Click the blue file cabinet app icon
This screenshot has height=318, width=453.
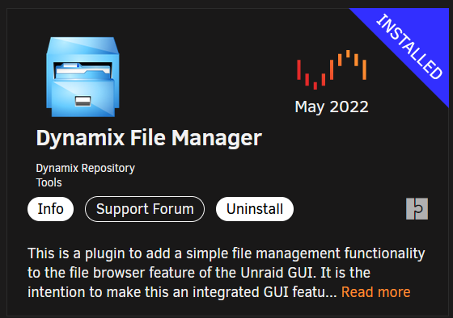coord(83,77)
